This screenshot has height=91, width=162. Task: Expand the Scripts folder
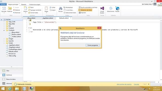coord(4,43)
